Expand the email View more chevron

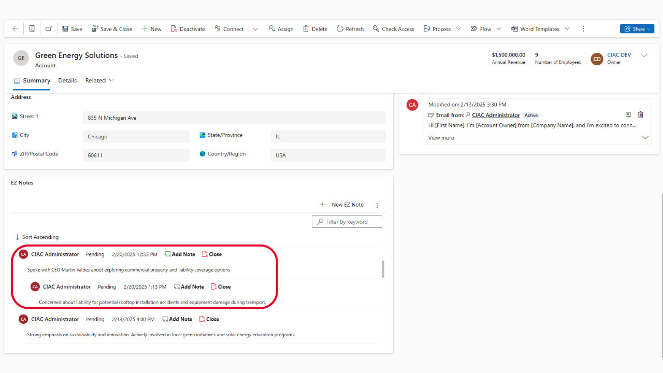tap(645, 138)
